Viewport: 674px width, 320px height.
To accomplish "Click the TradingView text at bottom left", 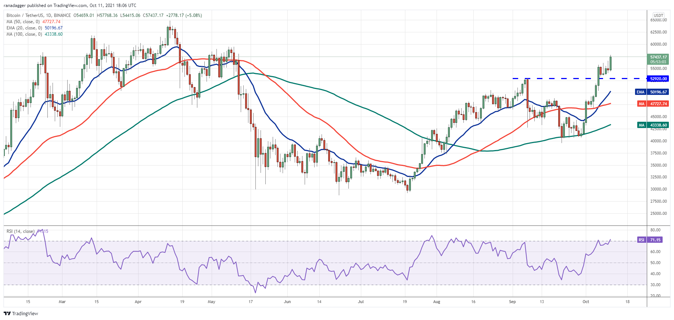I will click(x=25, y=313).
